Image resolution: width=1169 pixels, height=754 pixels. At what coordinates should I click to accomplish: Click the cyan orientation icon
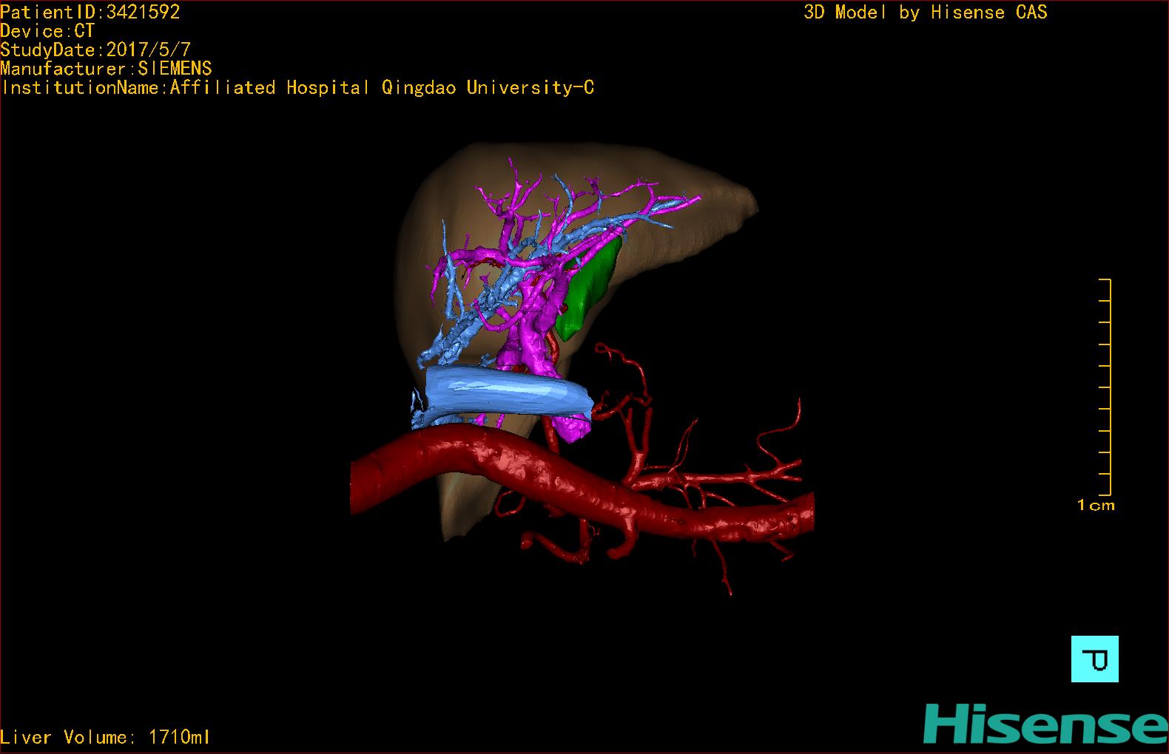[x=1094, y=659]
